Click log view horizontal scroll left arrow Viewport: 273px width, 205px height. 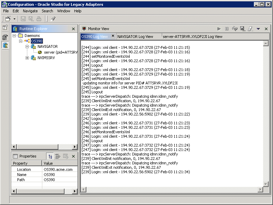[84, 190]
